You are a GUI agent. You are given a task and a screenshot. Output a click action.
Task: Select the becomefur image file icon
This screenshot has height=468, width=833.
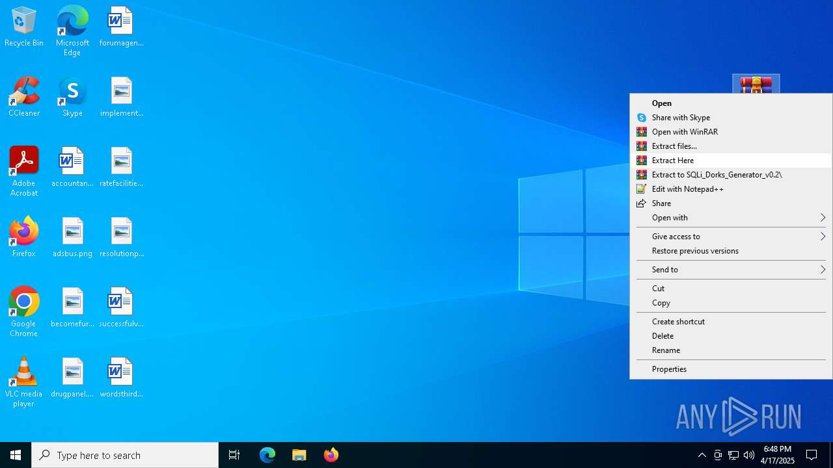(72, 308)
